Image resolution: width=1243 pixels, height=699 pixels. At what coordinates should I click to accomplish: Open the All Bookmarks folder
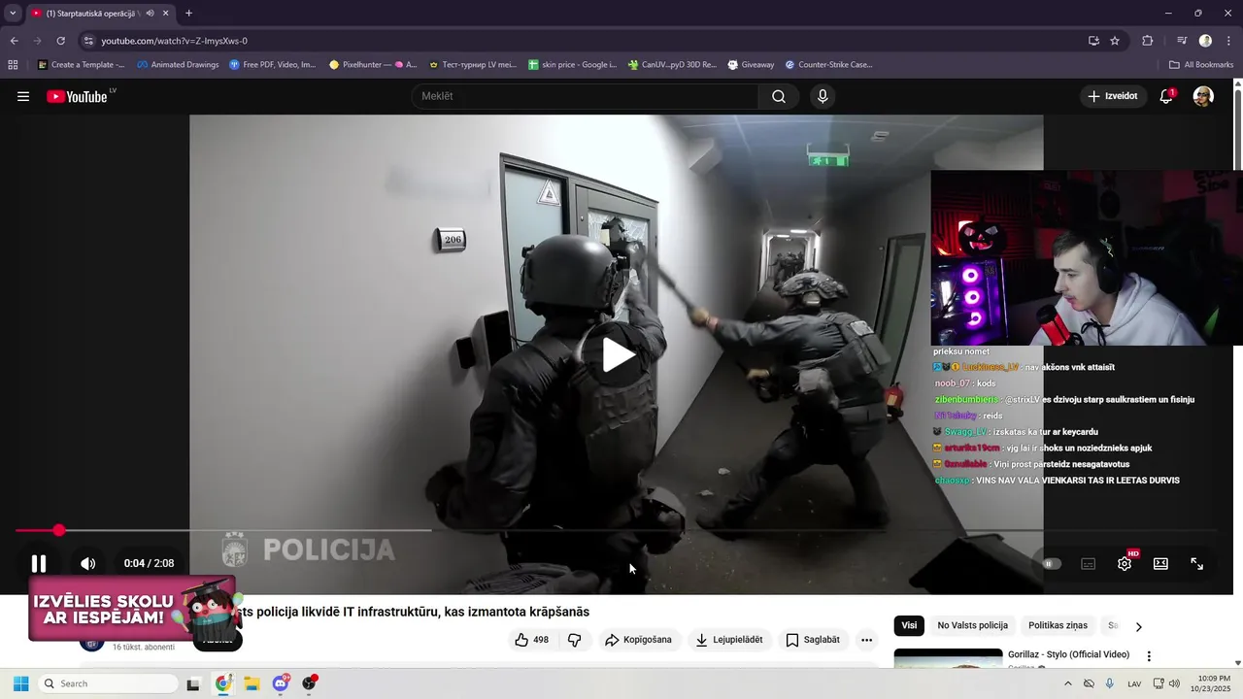[x=1201, y=65]
